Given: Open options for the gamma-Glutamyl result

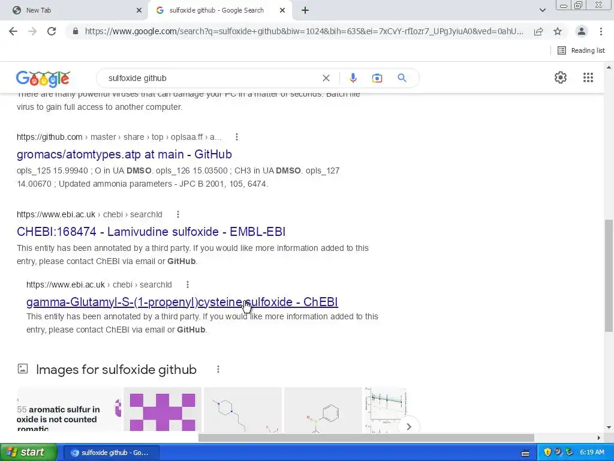Looking at the screenshot, I should [x=188, y=285].
